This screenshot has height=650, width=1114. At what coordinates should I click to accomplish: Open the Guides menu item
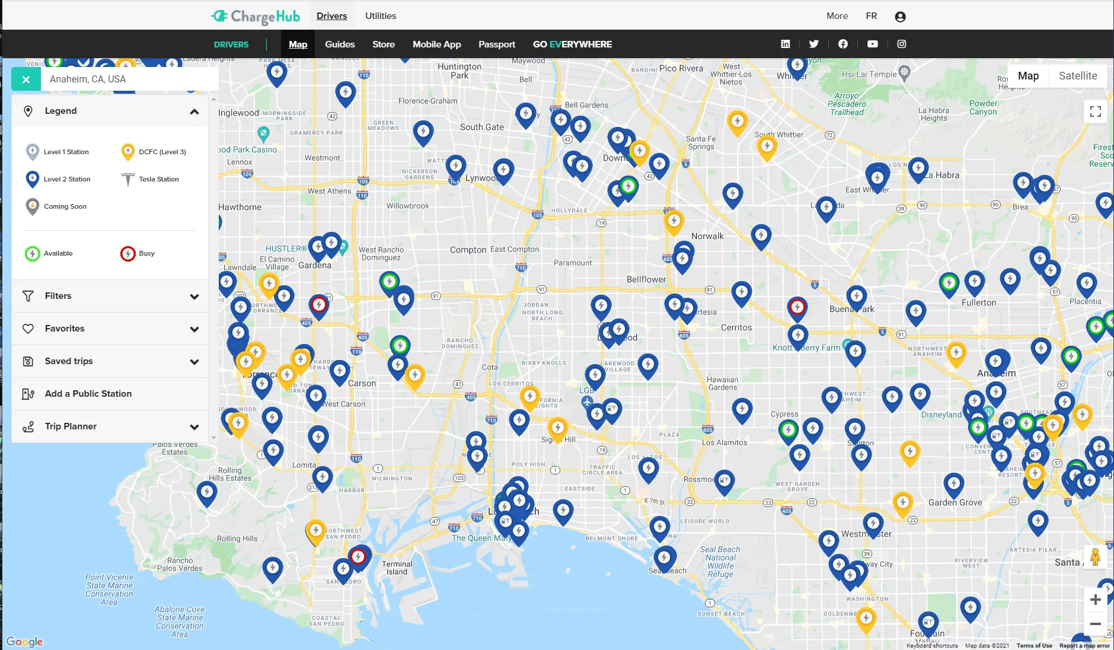point(340,44)
